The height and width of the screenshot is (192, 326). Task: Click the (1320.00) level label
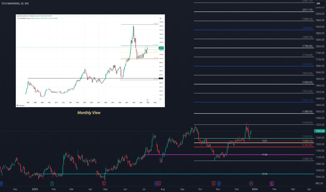(x=307, y=123)
